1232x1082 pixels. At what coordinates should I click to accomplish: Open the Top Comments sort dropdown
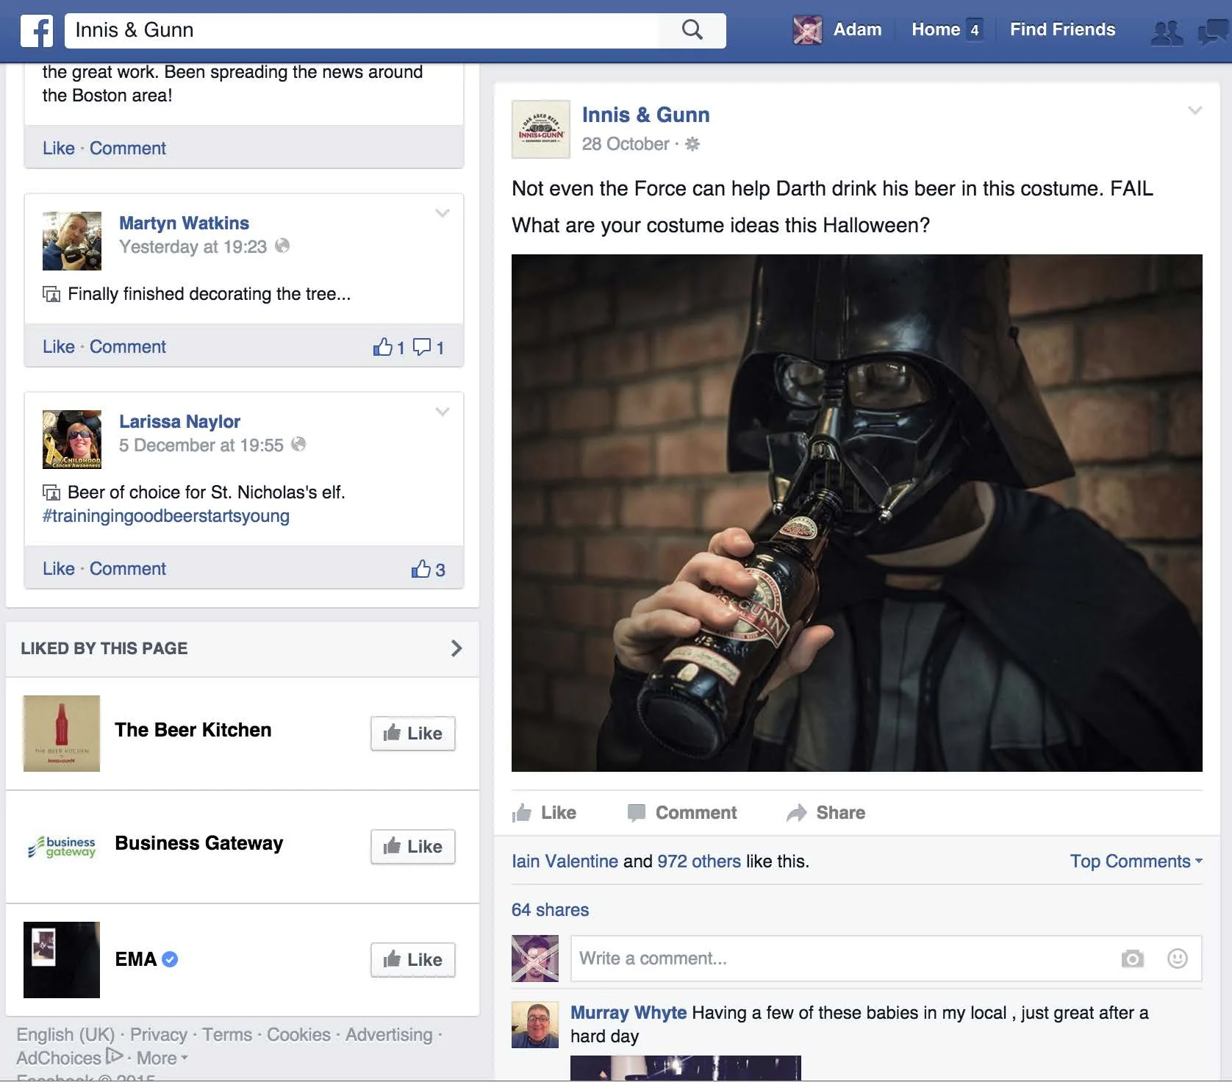pyautogui.click(x=1136, y=861)
